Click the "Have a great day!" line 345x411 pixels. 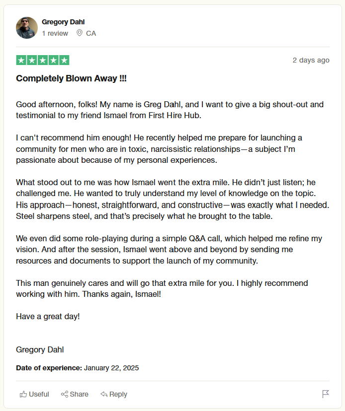48,316
